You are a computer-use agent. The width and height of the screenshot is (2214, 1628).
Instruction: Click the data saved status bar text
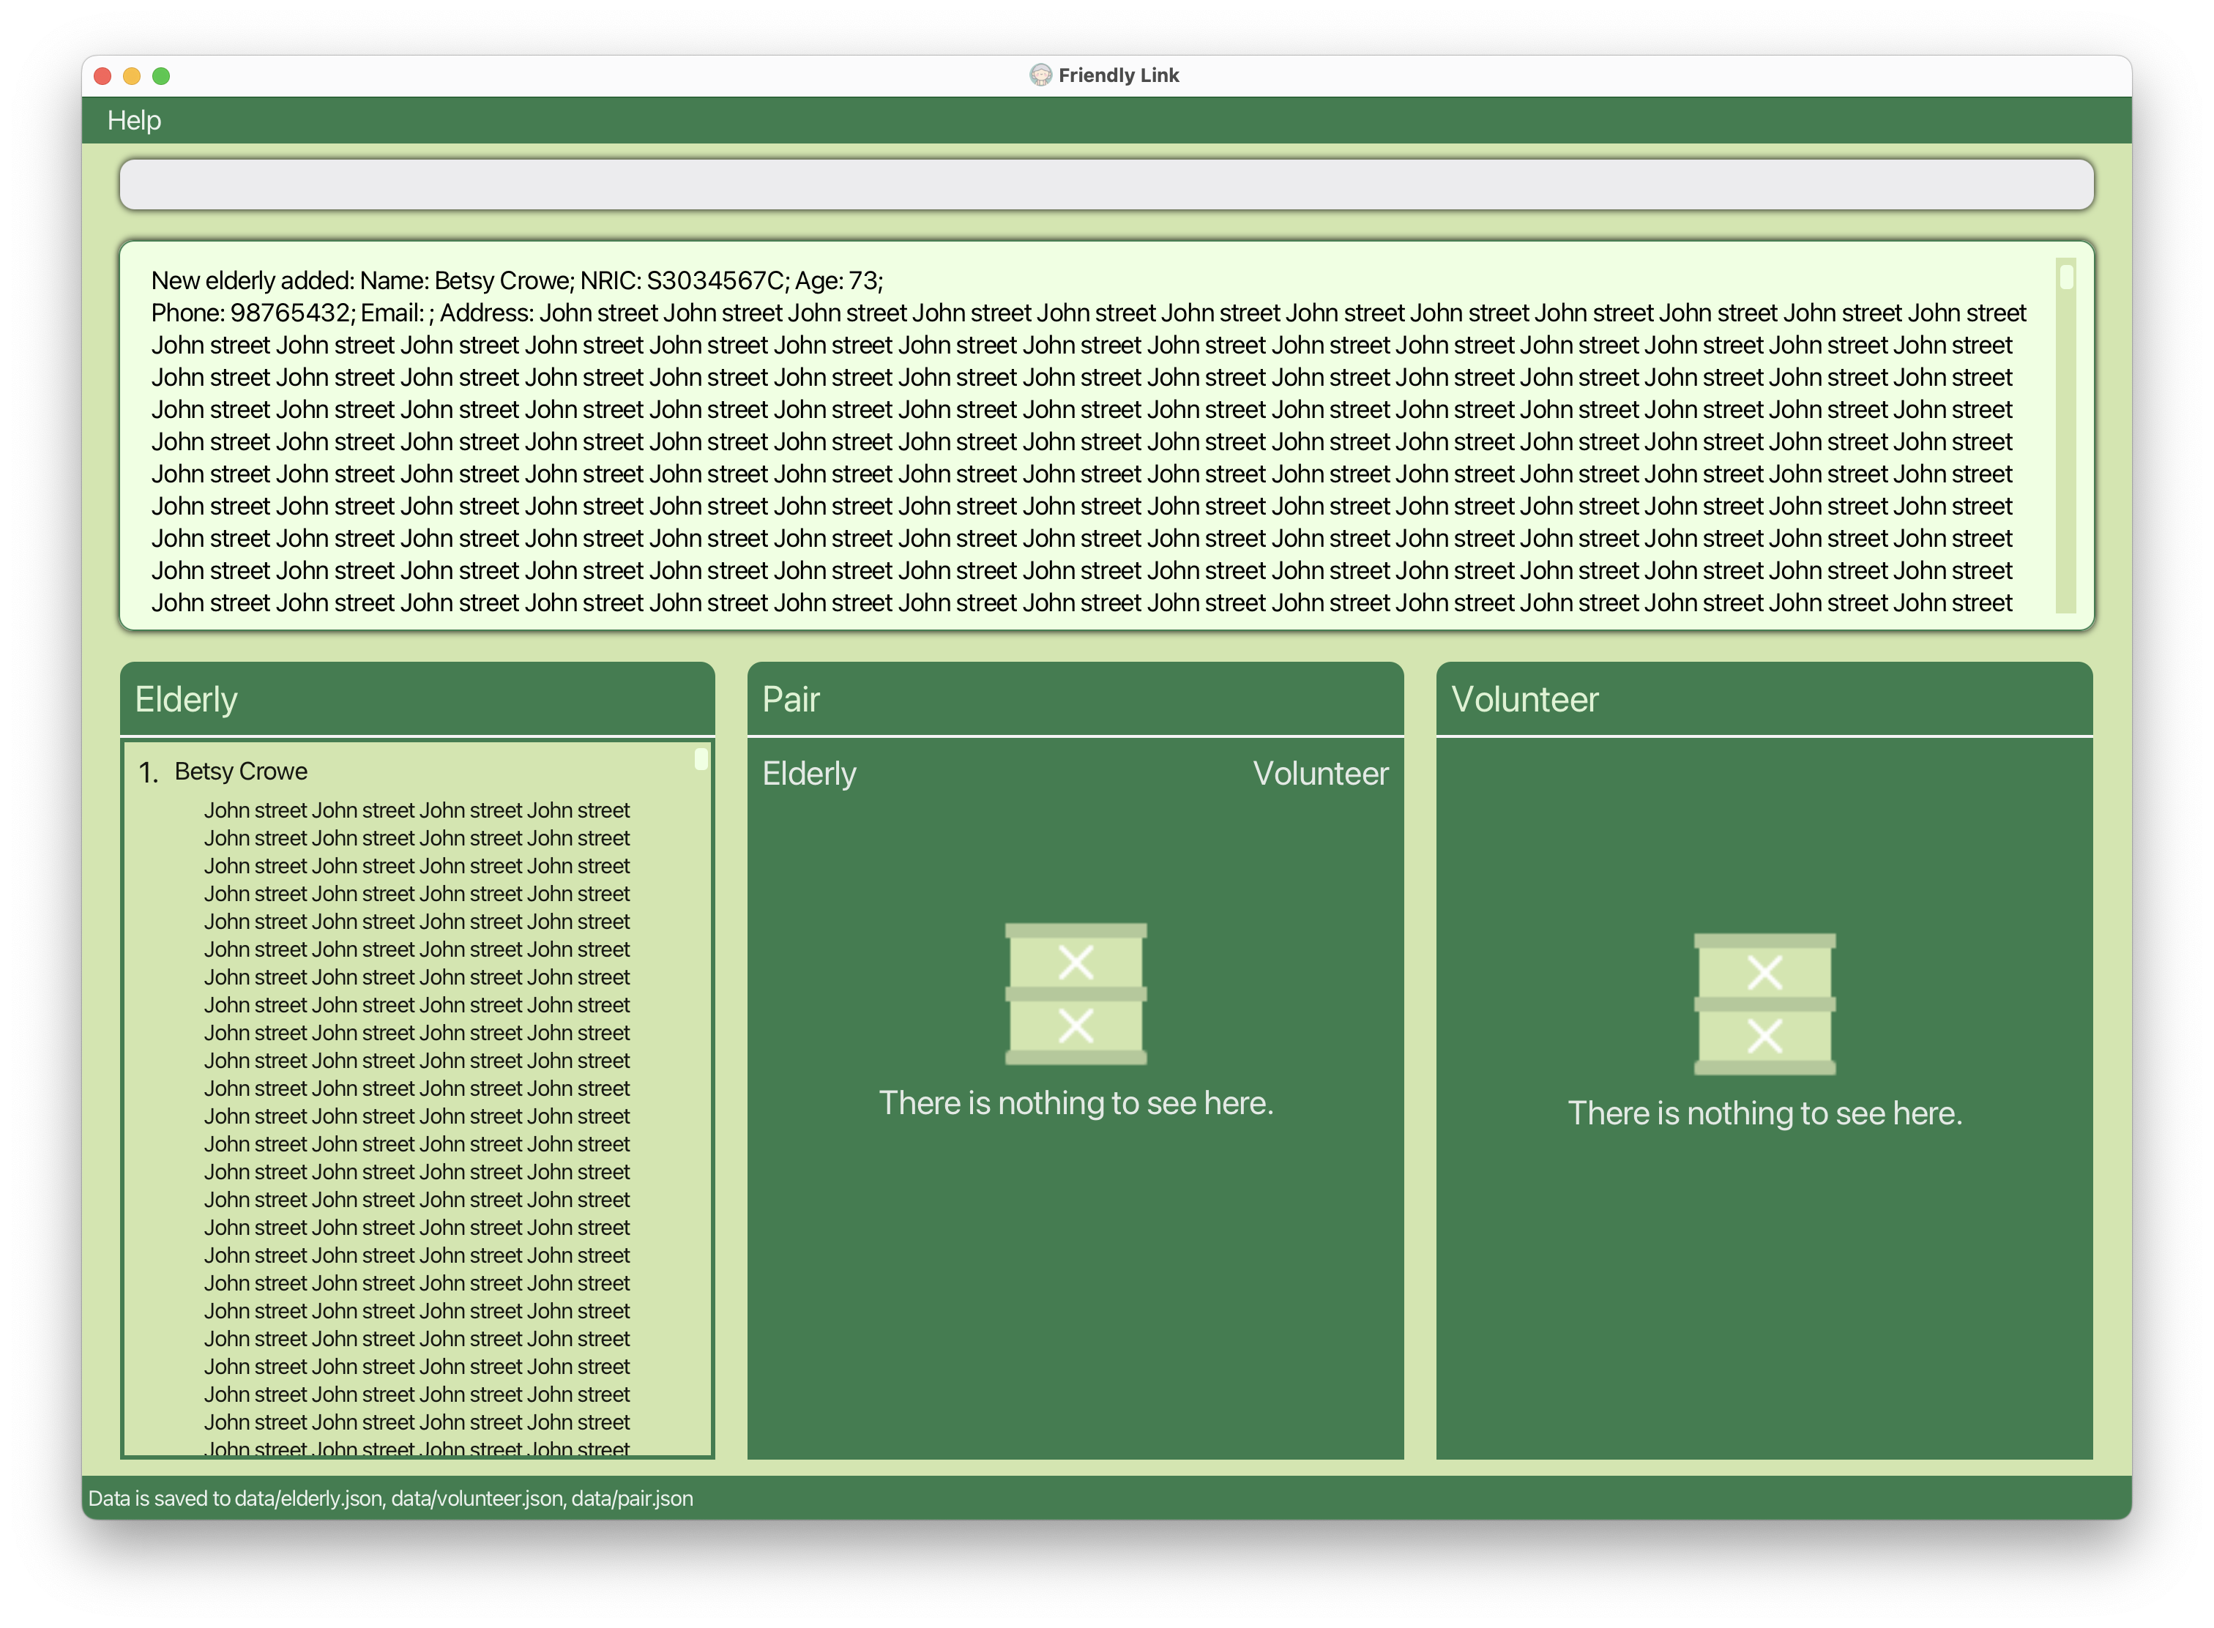tap(390, 1498)
